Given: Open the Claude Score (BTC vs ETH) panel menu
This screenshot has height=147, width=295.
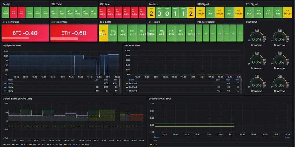Looking at the screenshot, I should [17, 99].
